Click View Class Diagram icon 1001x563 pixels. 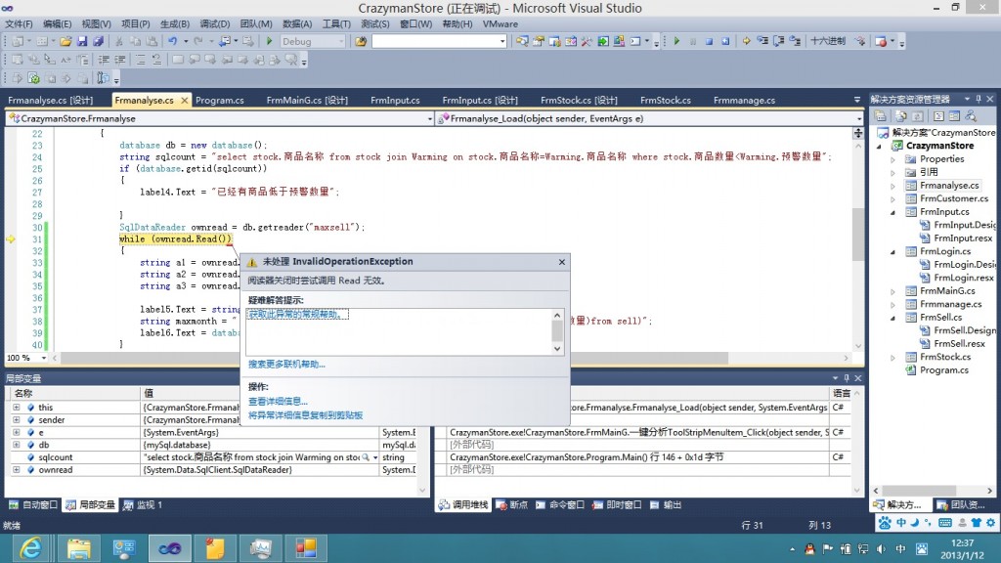[x=971, y=116]
